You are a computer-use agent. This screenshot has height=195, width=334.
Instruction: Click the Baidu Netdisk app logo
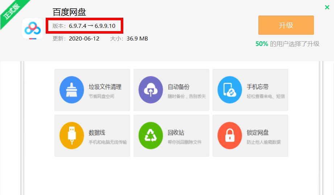[x=33, y=29]
